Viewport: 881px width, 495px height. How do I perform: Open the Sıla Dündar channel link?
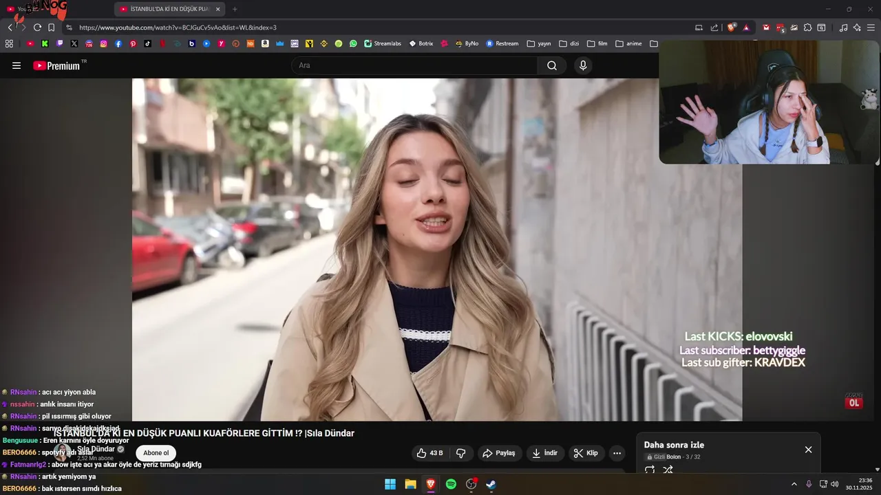[96, 449]
